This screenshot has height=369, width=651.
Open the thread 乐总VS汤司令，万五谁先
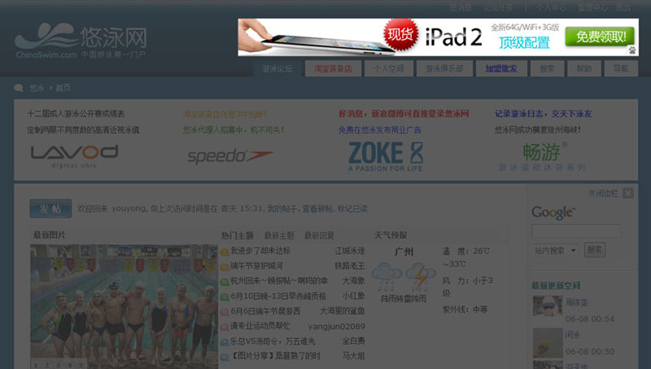[x=273, y=341]
